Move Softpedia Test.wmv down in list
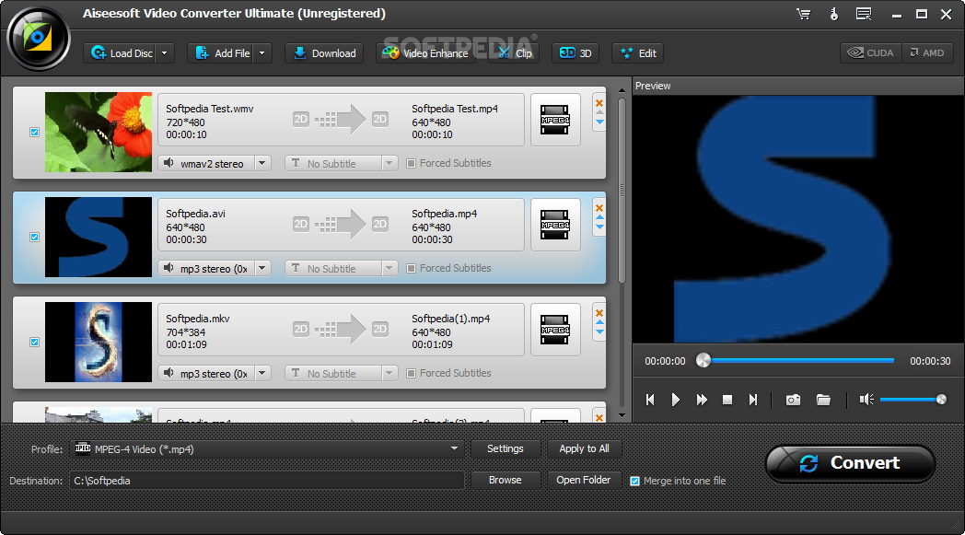This screenshot has height=535, width=965. (599, 122)
